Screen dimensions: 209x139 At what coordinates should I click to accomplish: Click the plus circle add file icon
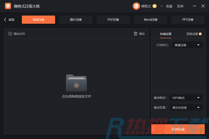[10, 34]
